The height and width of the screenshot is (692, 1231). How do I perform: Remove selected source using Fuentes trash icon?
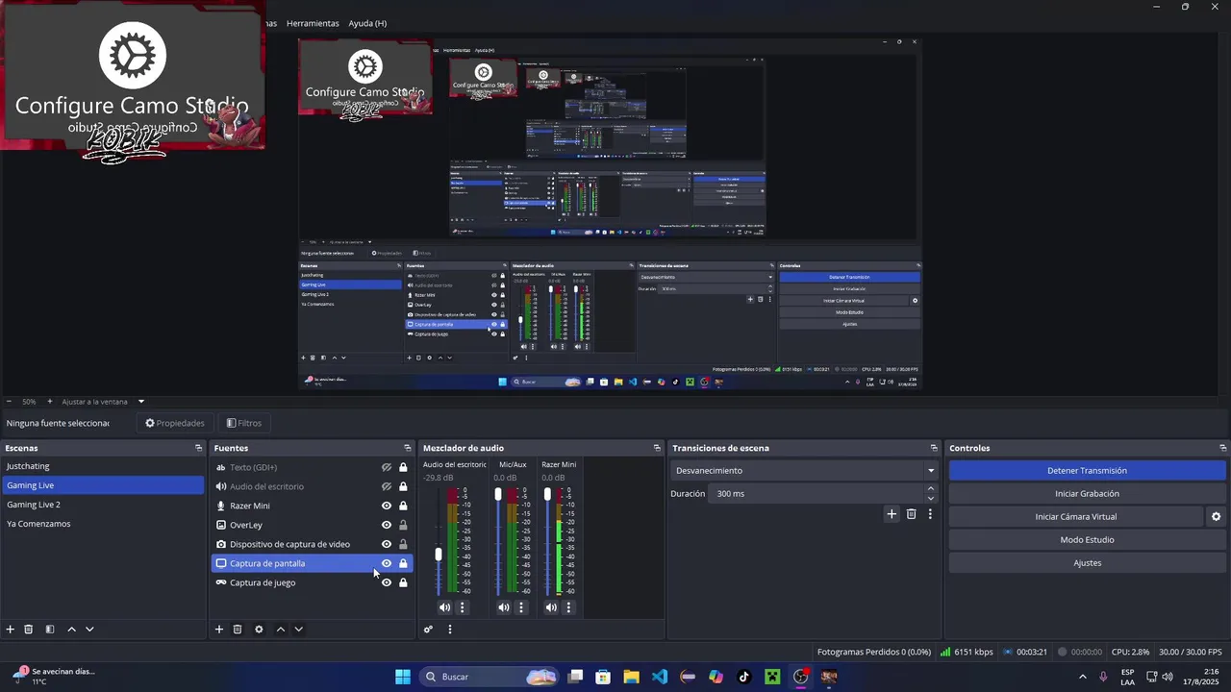pos(238,630)
